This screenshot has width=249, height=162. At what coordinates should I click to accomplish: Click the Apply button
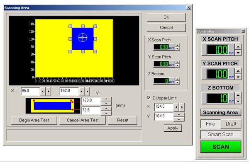coord(173,128)
